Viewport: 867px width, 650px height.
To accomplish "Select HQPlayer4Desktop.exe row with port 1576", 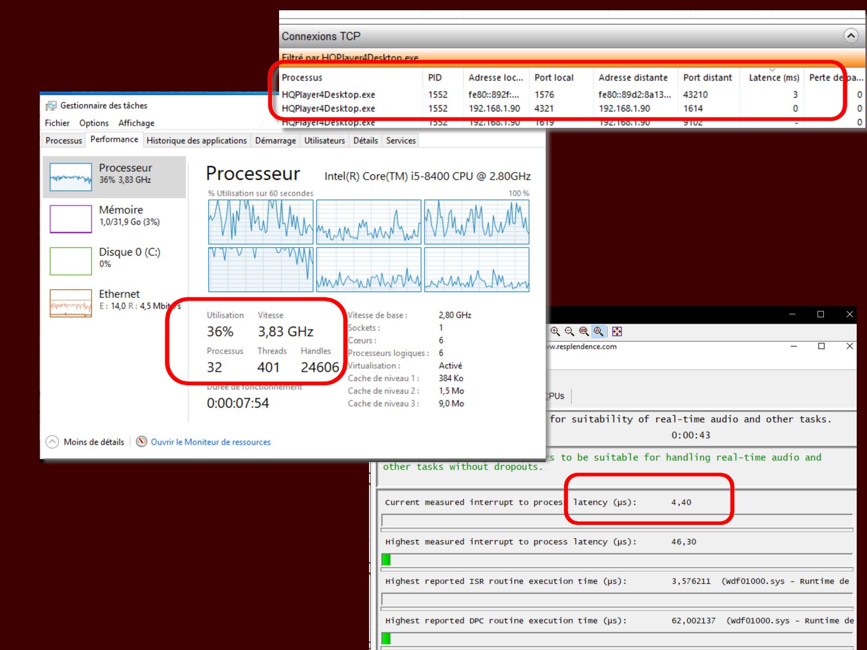I will tap(572, 94).
